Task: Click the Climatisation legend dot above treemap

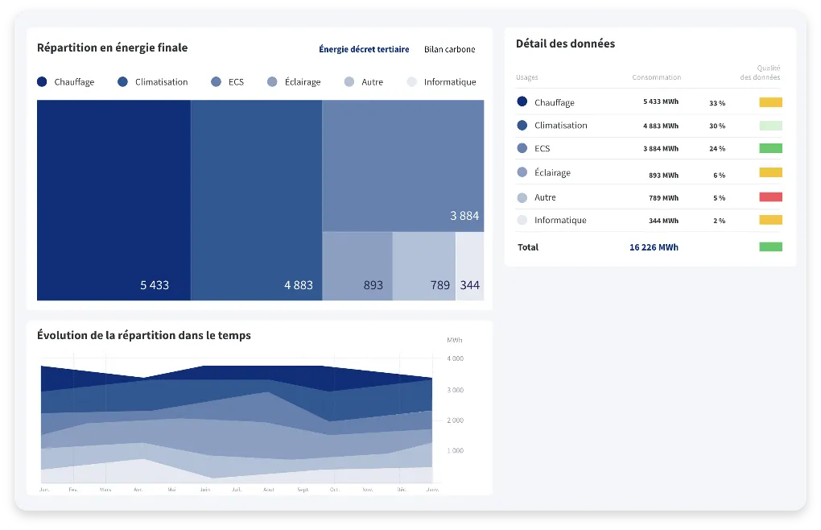Action: point(122,82)
